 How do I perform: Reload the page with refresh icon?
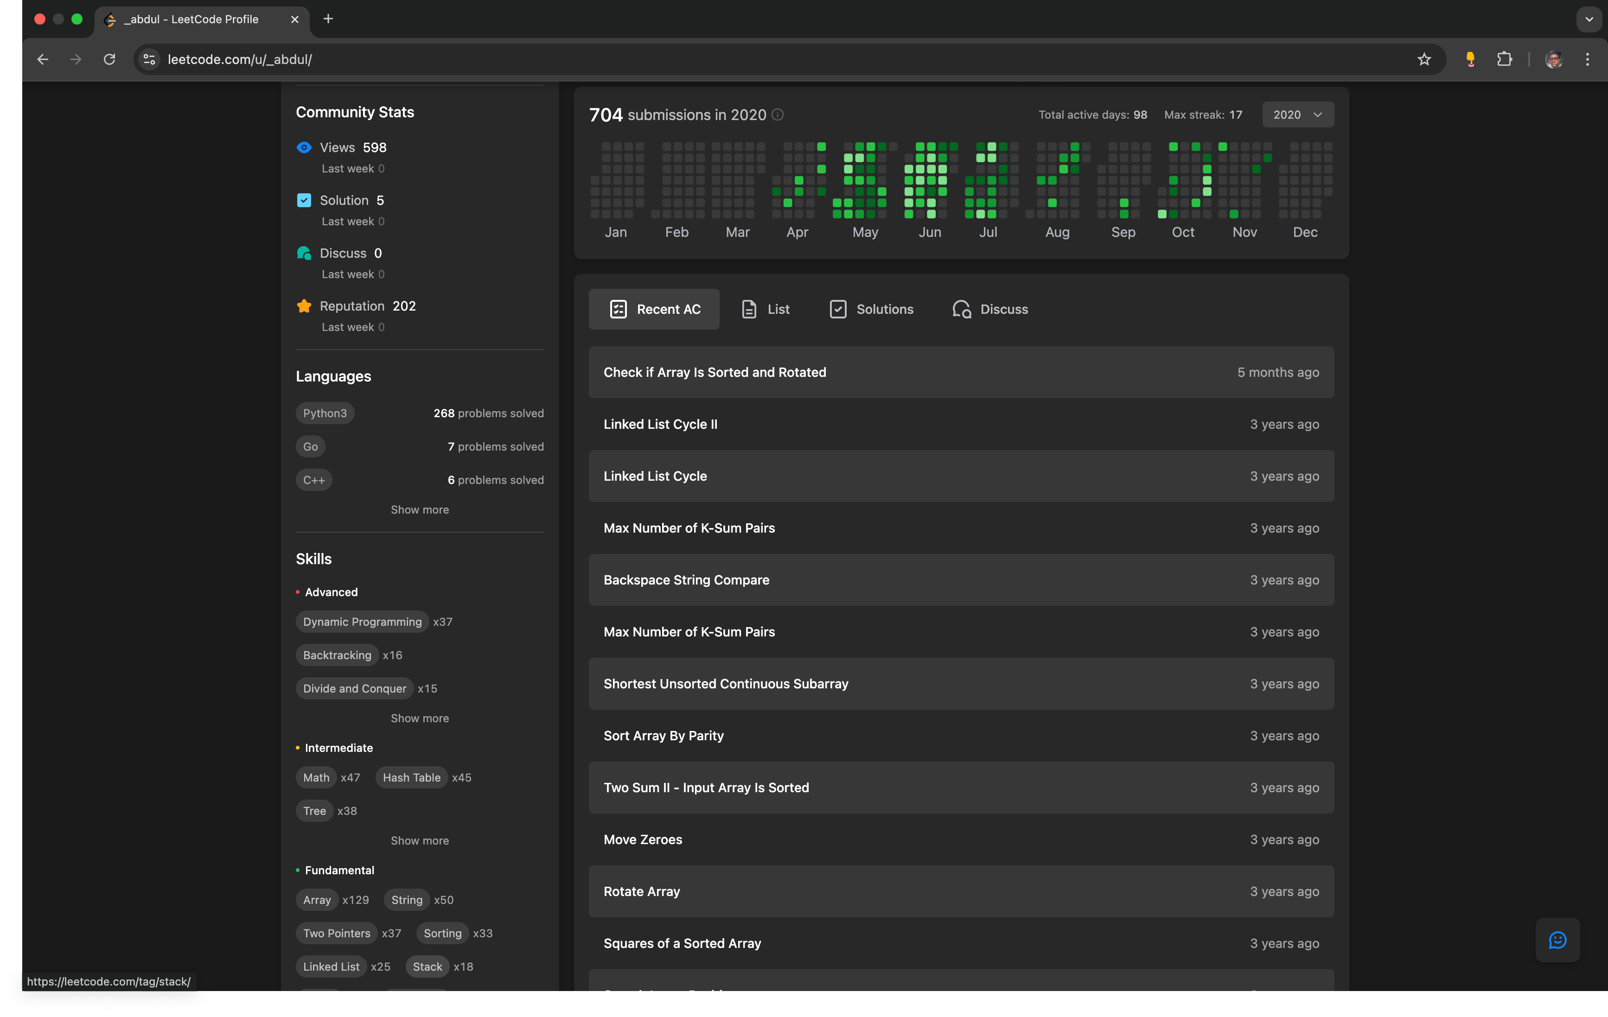(x=109, y=59)
